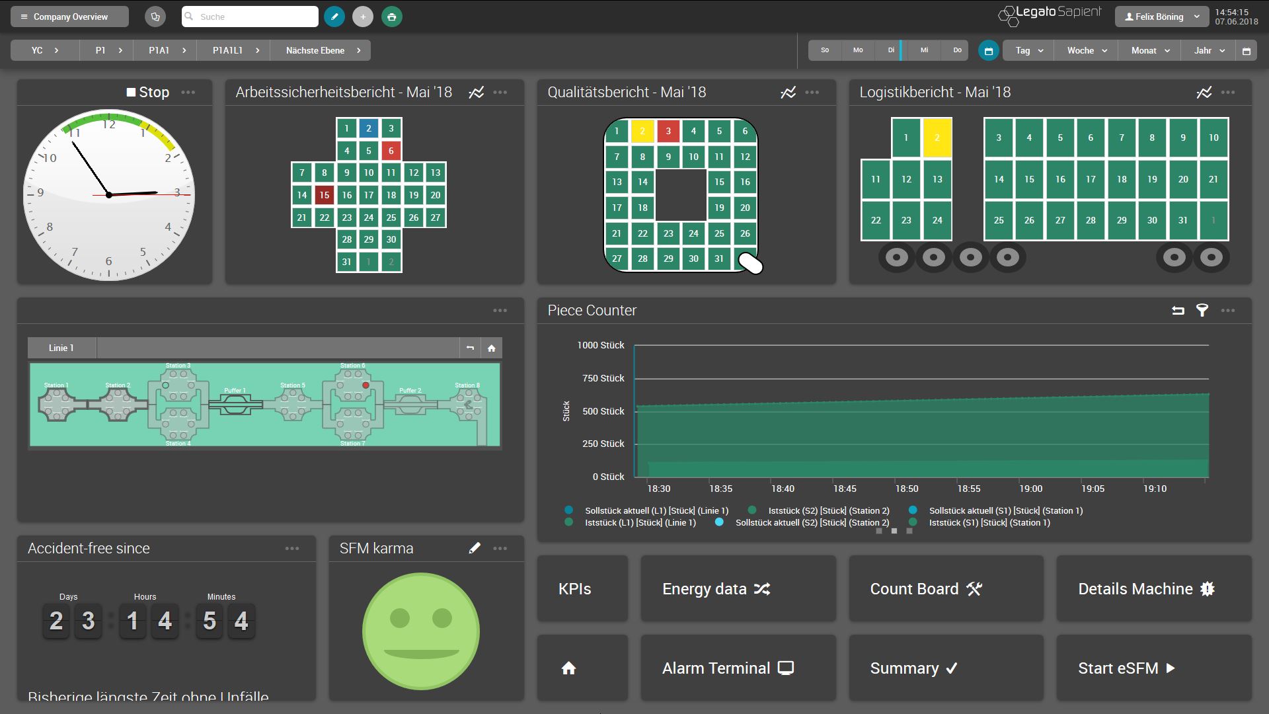
Task: Open options menu of the Linie 1 widget
Action: (x=500, y=311)
